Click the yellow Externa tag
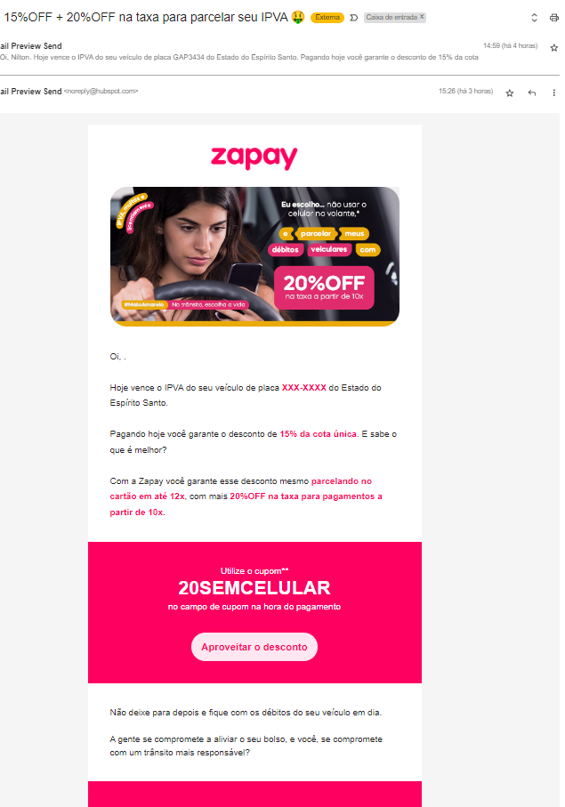The width and height of the screenshot is (565, 807). point(327,18)
